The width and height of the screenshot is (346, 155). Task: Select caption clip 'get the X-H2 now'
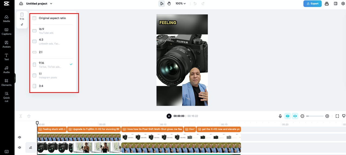(219, 129)
